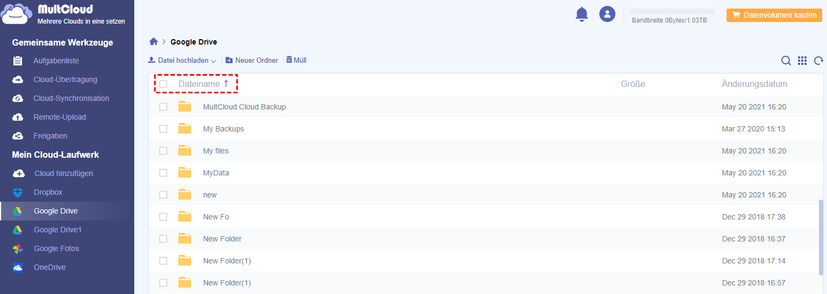Viewport: 827px width, 294px height.
Task: Open the folder name 'MultCloud Cloud Backup'
Action: click(244, 107)
